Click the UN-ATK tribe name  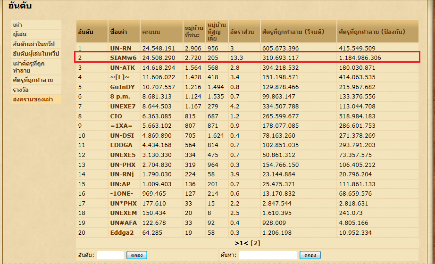[122, 68]
